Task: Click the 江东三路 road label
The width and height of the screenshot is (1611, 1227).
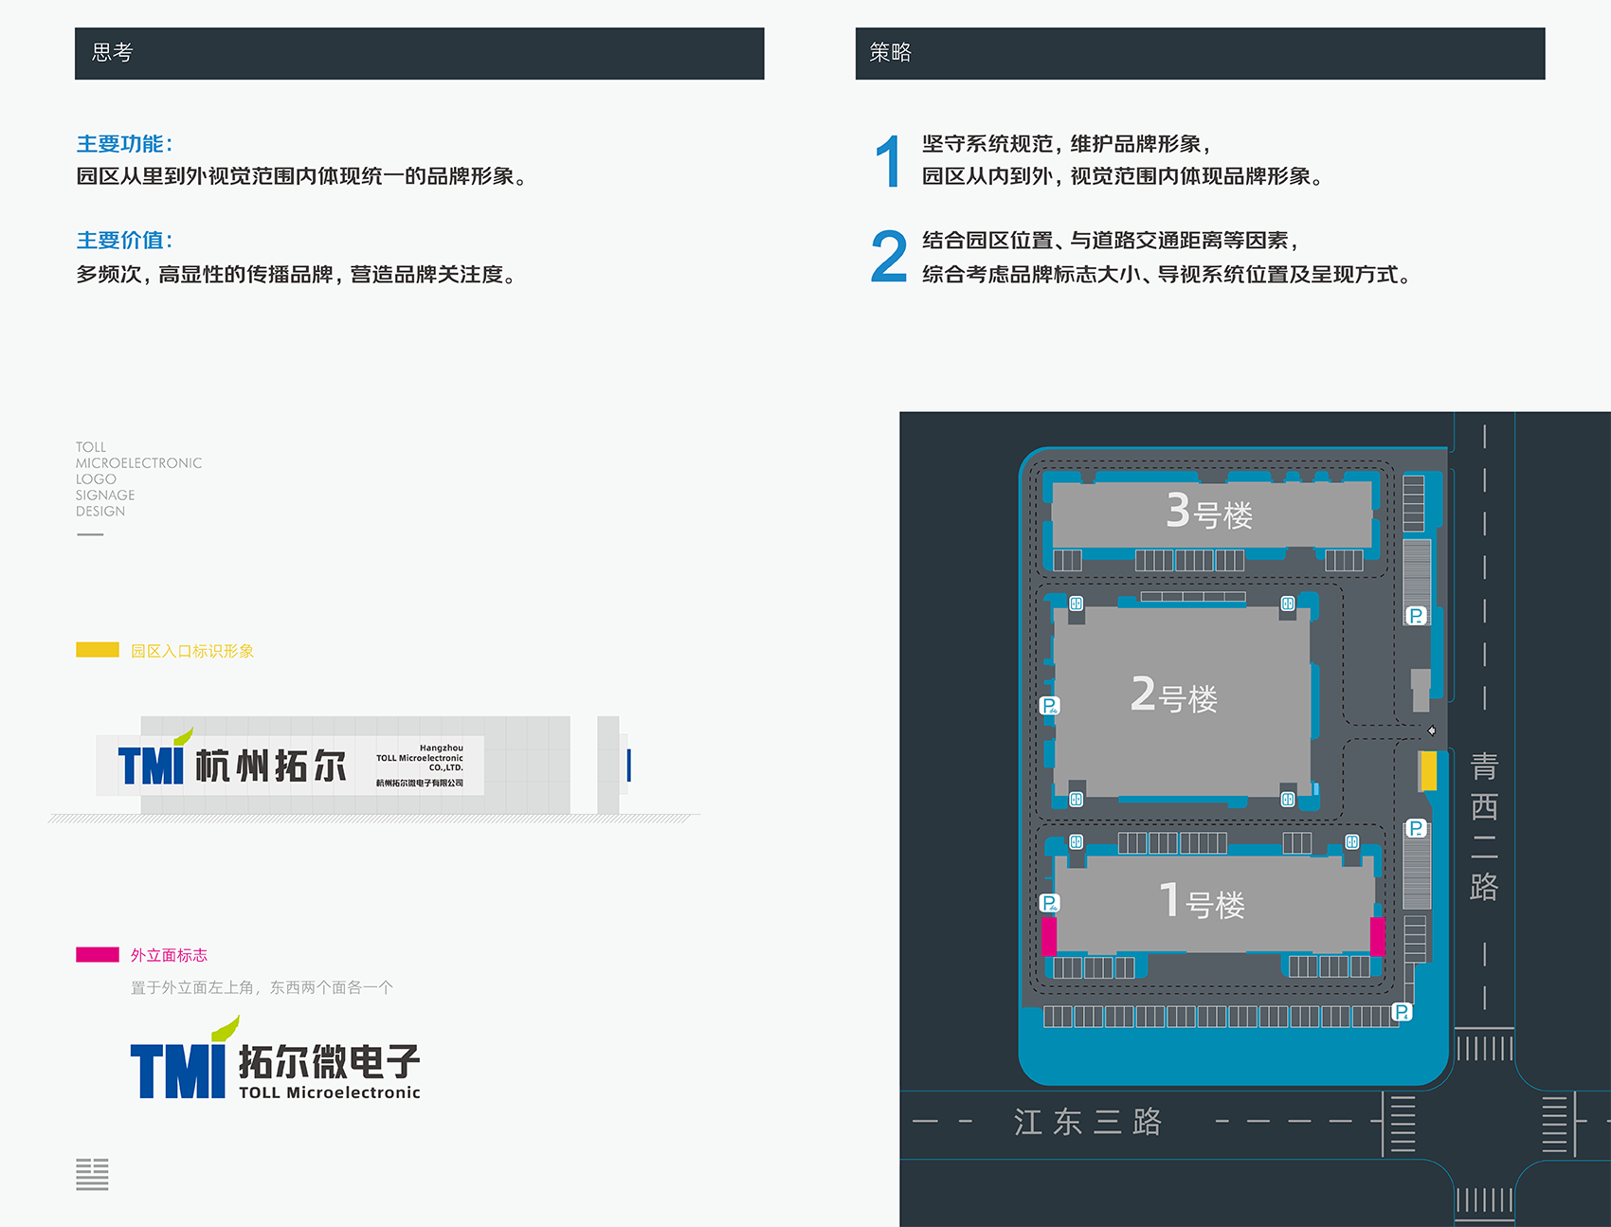Action: pyautogui.click(x=1088, y=1122)
